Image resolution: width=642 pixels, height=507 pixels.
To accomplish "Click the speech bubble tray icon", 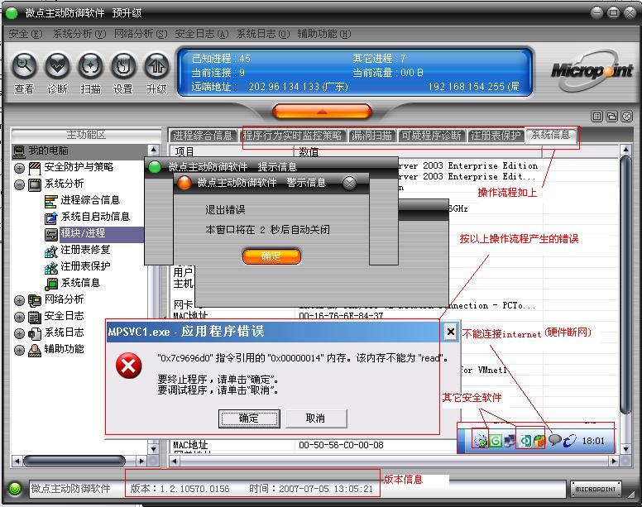I will coord(555,440).
